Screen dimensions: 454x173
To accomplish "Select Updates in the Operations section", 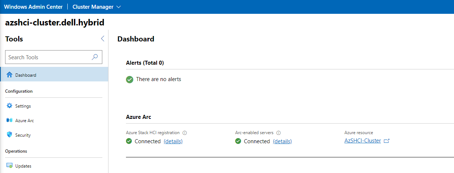I will 23,166.
